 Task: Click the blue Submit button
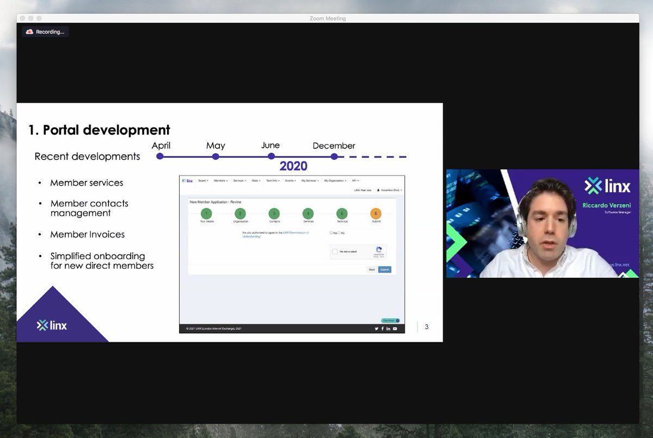point(385,270)
